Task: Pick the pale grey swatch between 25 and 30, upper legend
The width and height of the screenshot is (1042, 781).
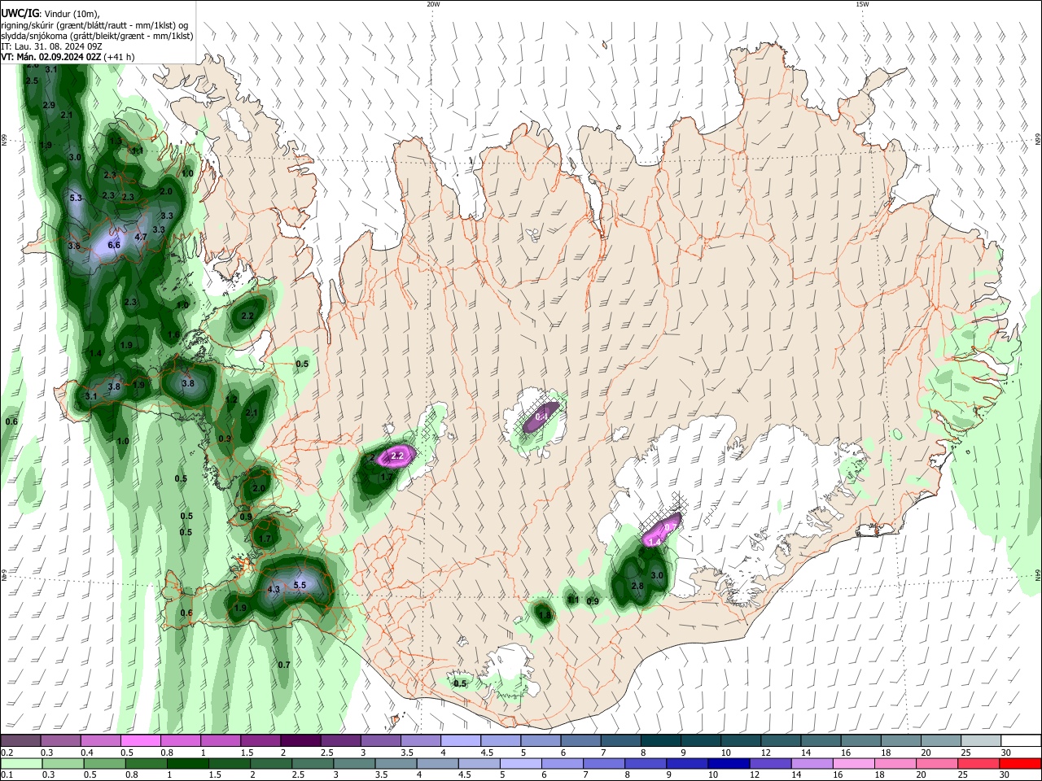Action: 980,741
